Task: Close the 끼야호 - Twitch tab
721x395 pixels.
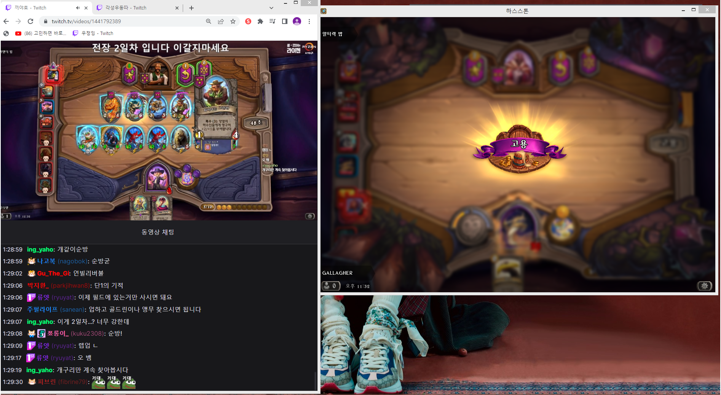Action: (86, 8)
